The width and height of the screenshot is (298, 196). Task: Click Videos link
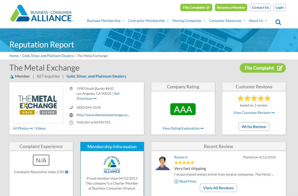pyautogui.click(x=40, y=128)
